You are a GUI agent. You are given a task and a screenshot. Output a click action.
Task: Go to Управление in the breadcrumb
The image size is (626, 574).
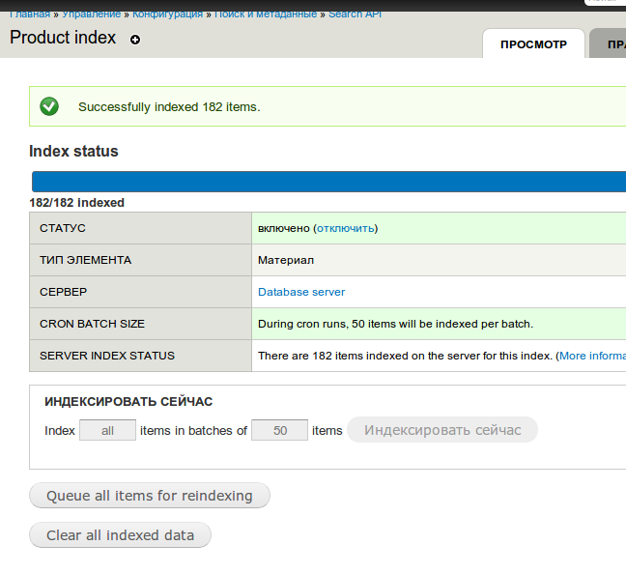coord(92,14)
